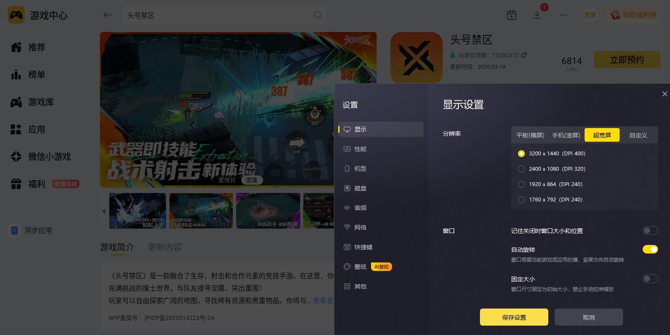Toggle 自动旋转 auto-rotate switch
670x335 pixels.
click(650, 249)
